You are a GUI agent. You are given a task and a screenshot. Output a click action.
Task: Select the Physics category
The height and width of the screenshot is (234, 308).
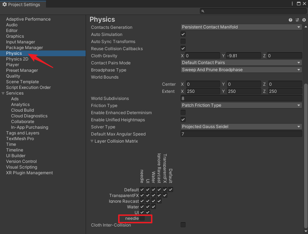point(43,53)
